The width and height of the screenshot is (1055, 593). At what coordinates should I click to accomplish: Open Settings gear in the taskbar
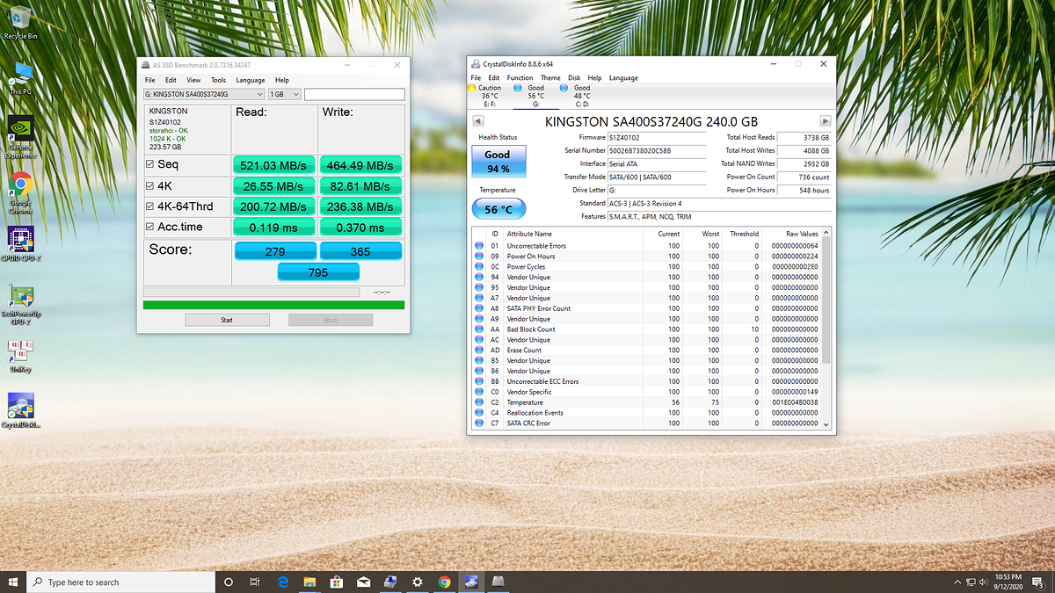point(417,582)
